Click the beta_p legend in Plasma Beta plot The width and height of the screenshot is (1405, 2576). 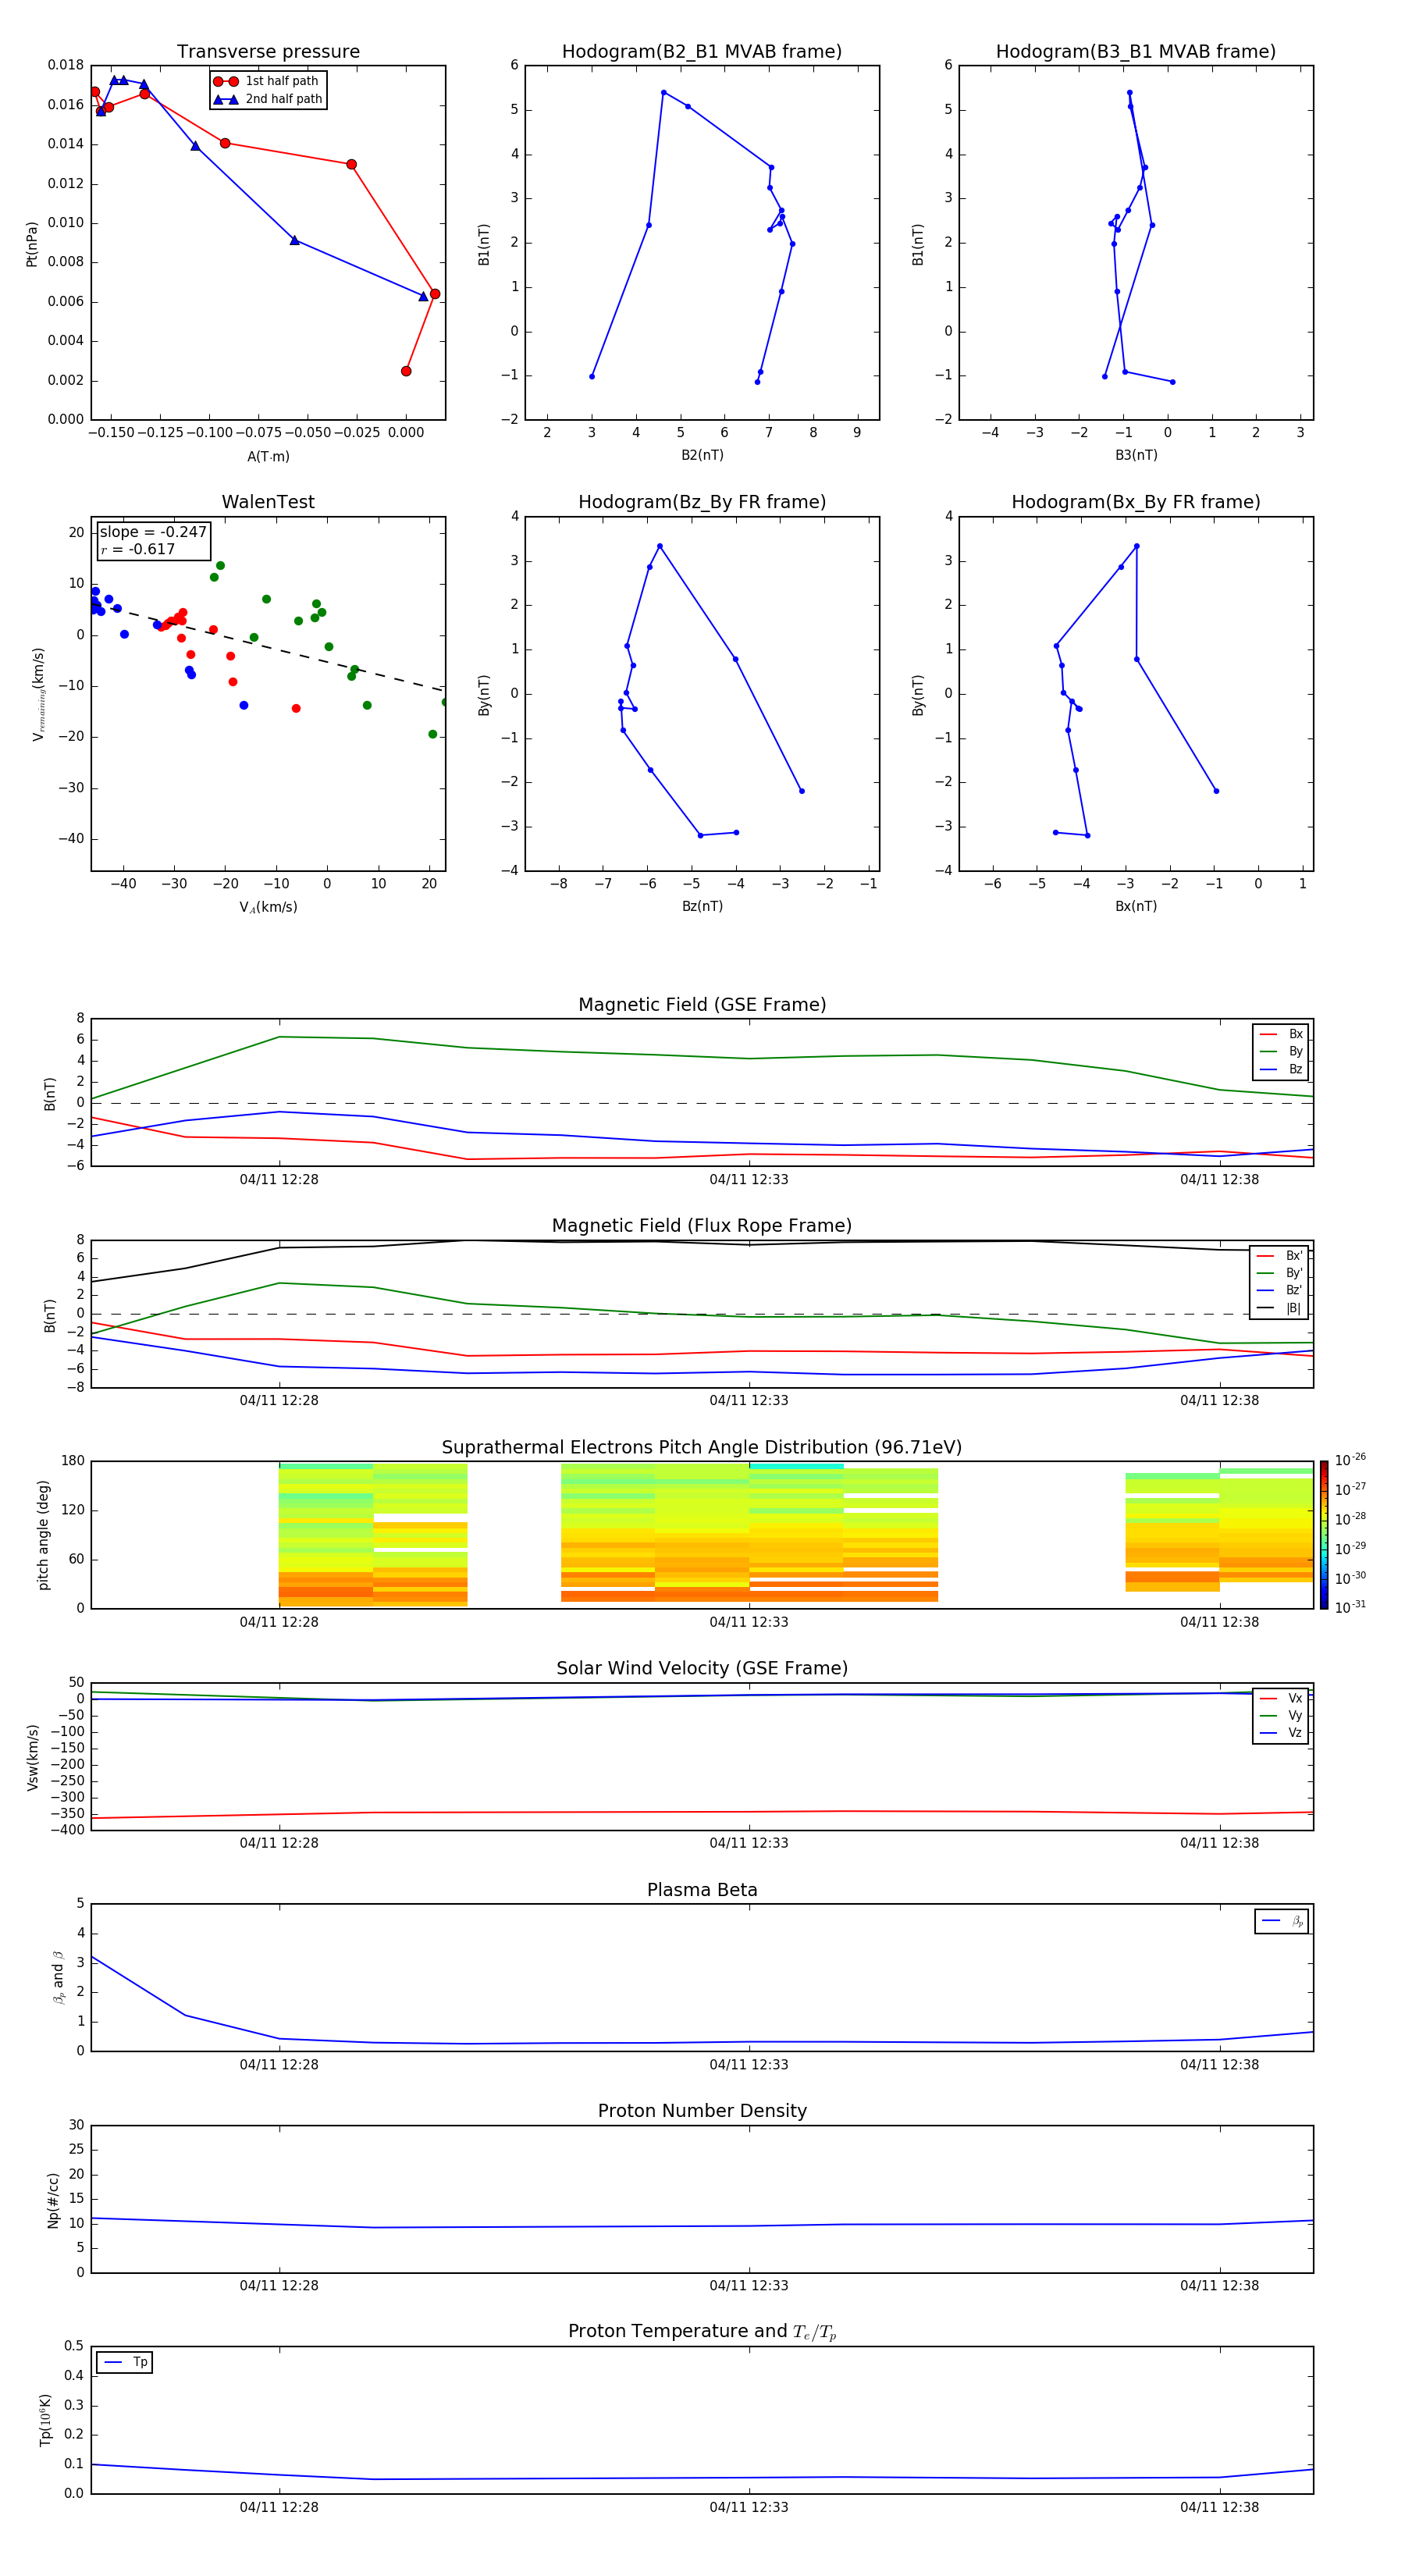click(x=1282, y=1921)
